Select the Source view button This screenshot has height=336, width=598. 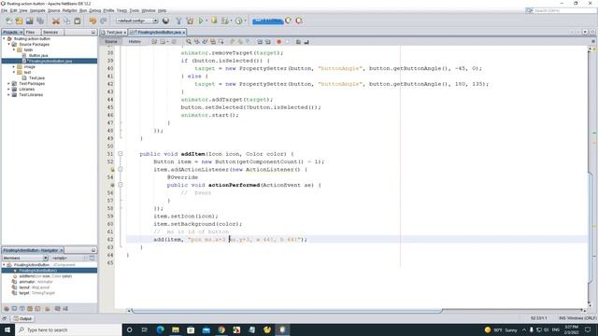111,41
